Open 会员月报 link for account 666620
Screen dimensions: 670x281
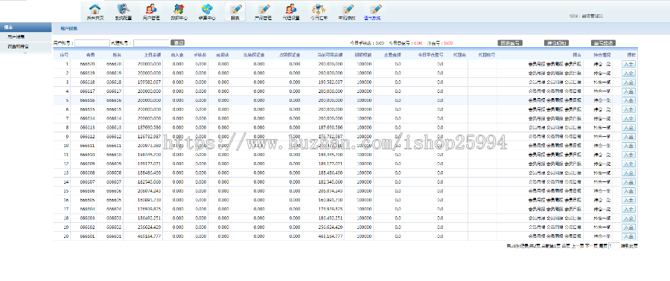(x=537, y=64)
